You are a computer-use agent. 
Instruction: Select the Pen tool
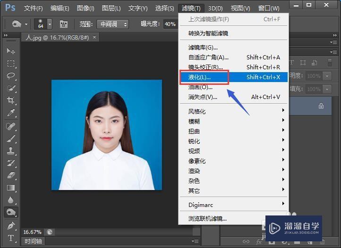(11, 225)
